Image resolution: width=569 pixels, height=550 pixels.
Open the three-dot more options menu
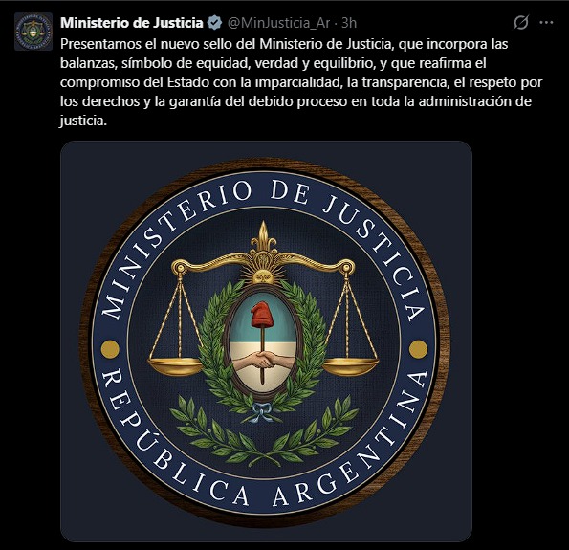[x=546, y=23]
